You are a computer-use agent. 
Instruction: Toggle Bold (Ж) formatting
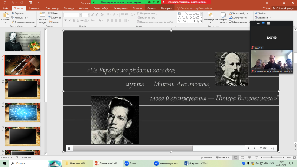[65, 20]
